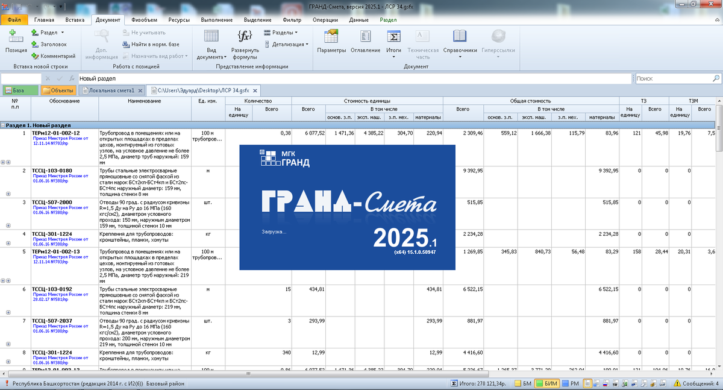Click quantity 340 in row 8
This screenshot has height=390, width=723.
pos(285,351)
